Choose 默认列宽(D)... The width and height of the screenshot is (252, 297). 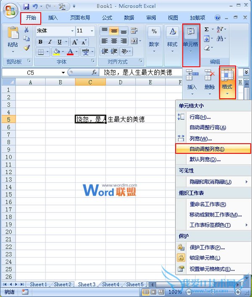[x=213, y=160]
